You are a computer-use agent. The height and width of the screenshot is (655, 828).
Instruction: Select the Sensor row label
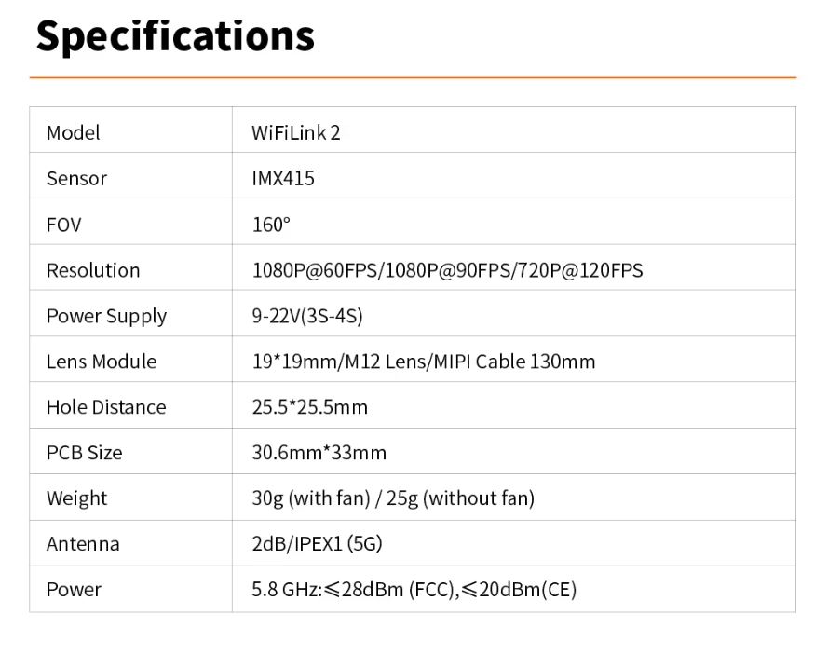pyautogui.click(x=76, y=178)
